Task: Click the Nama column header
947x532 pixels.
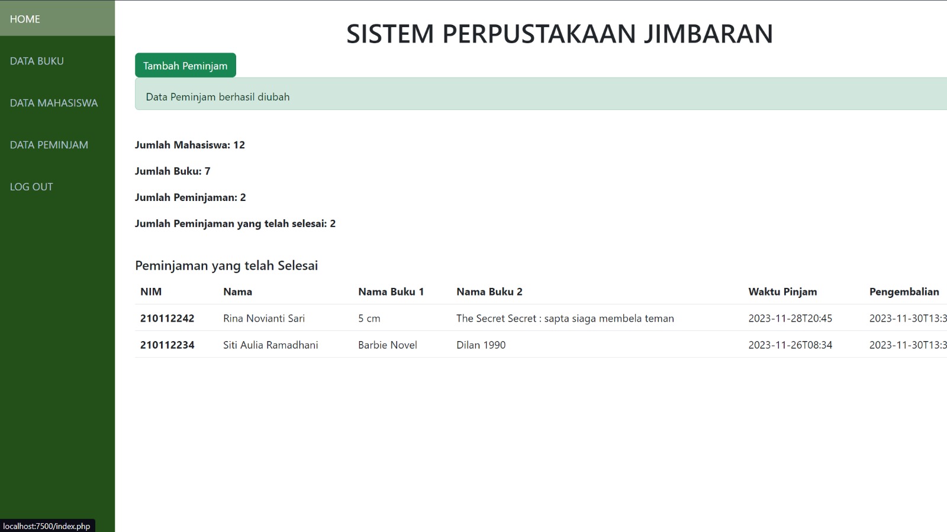Action: [238, 291]
